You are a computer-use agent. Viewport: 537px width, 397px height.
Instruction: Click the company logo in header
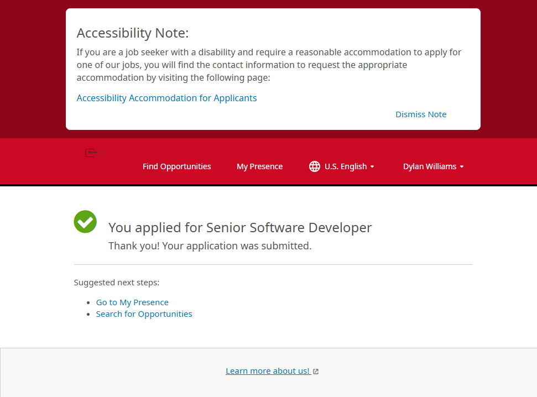(95, 153)
